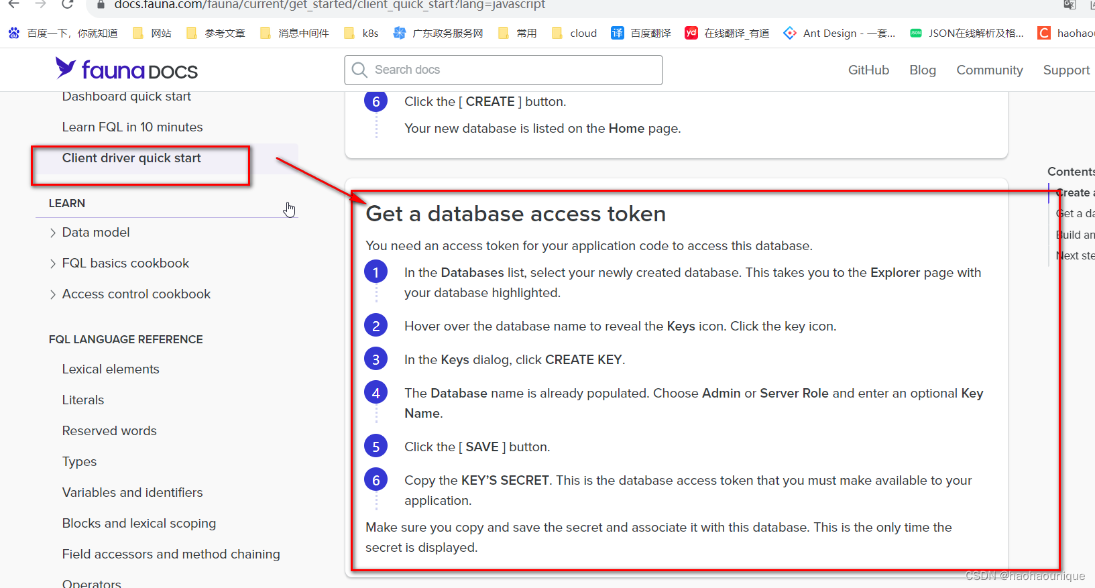Viewport: 1095px width, 588px height.
Task: Click the browser forward arrow
Action: (x=40, y=4)
